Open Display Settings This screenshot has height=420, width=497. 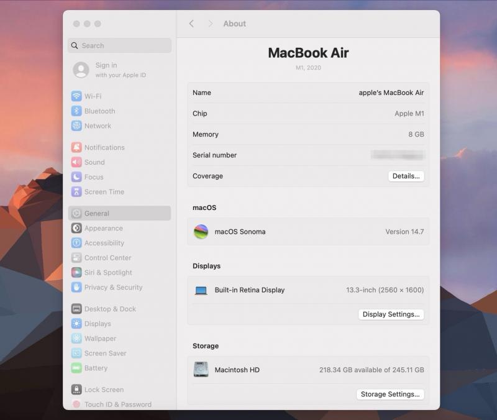391,314
